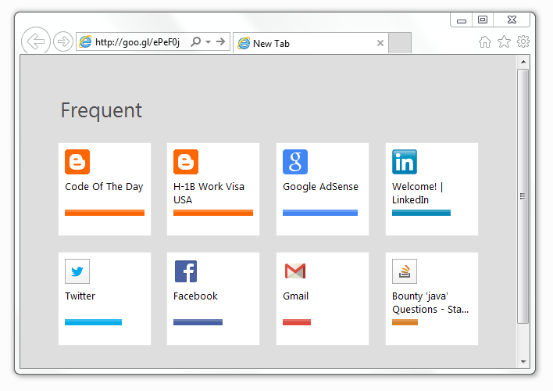553x391 pixels.
Task: Open the Gmail tile title
Action: pos(295,296)
